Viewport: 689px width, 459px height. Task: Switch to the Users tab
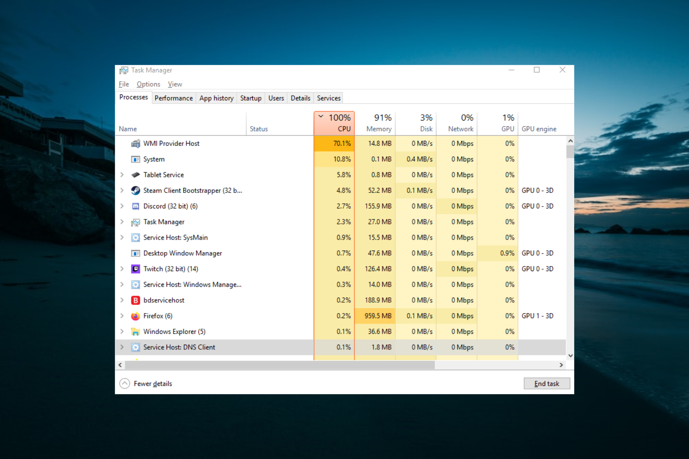[x=276, y=98]
